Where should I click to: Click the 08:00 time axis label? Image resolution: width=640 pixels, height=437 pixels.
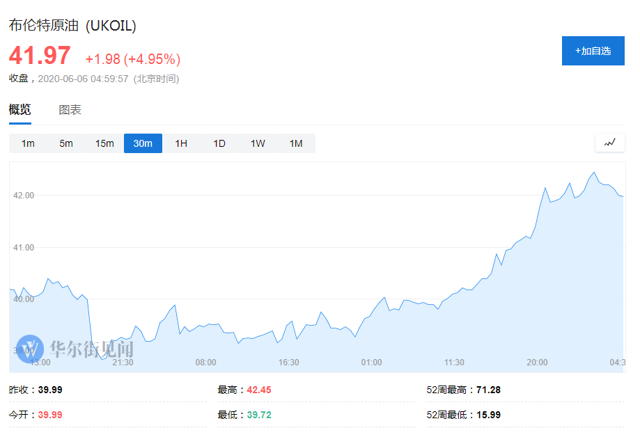pos(205,363)
